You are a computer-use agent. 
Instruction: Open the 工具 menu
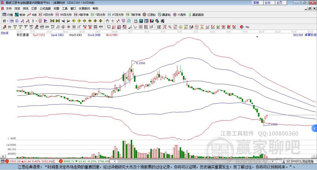[x=65, y=8]
